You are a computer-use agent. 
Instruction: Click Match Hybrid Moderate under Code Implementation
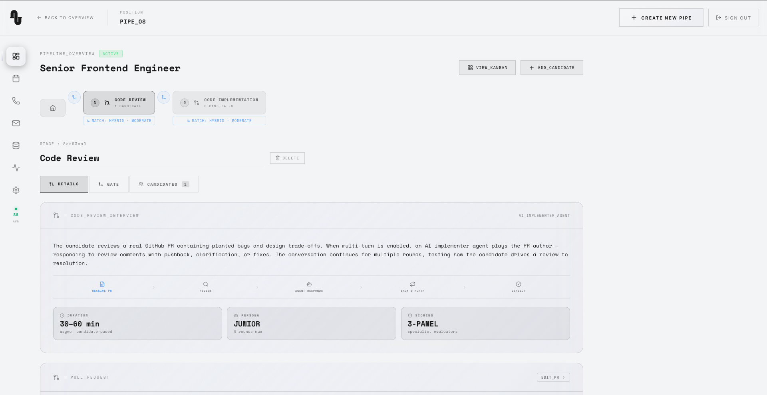click(x=219, y=121)
